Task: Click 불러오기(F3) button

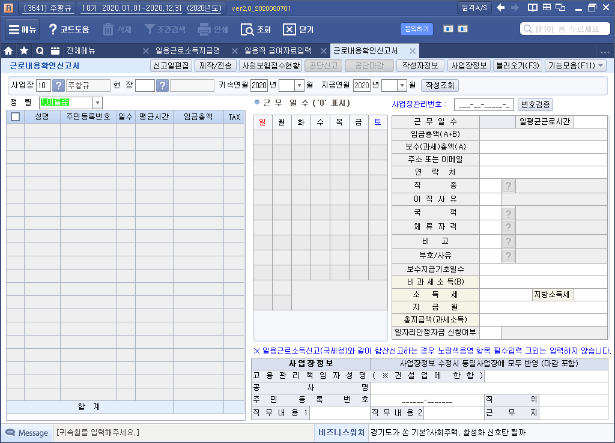Action: click(517, 65)
